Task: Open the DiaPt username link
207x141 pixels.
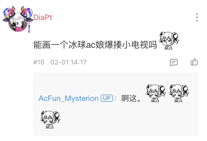Action: point(43,18)
